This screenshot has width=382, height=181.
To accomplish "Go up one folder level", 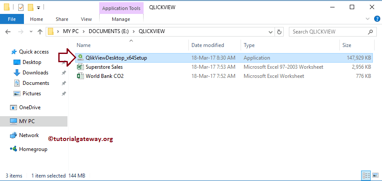I will click(x=40, y=32).
